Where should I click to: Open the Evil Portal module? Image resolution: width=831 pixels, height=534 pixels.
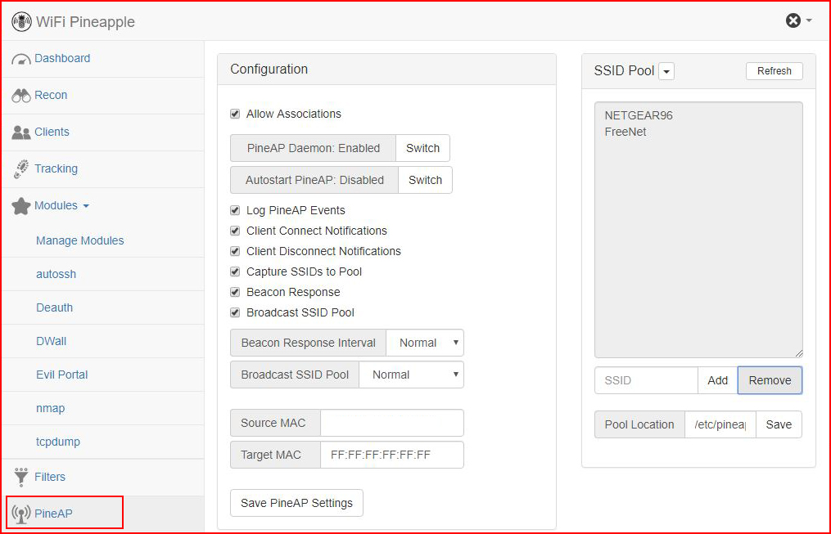62,375
